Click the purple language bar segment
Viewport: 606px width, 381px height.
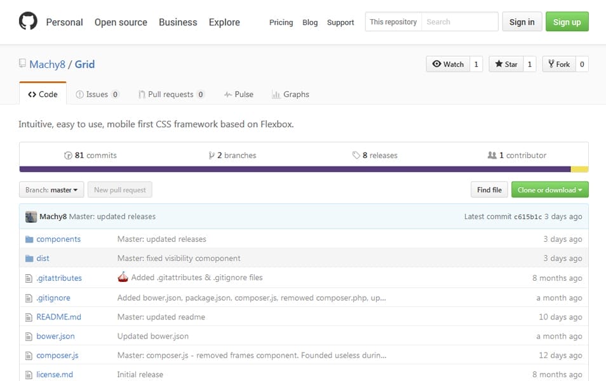click(295, 170)
